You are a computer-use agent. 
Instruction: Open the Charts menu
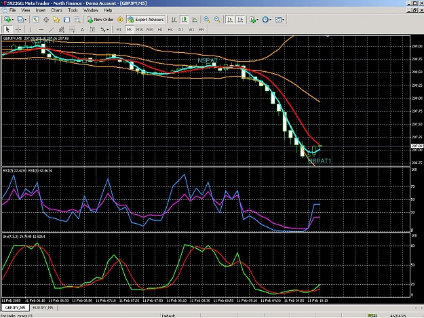(57, 10)
